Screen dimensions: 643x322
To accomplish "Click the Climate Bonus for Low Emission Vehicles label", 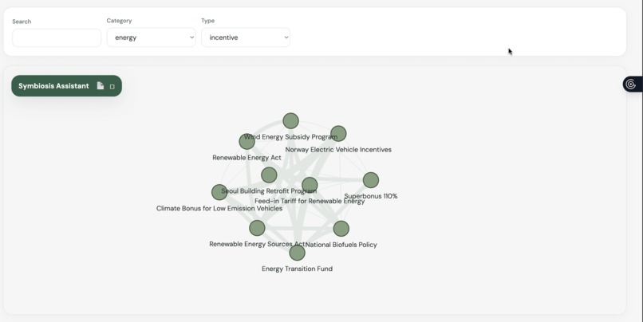I will (x=219, y=209).
